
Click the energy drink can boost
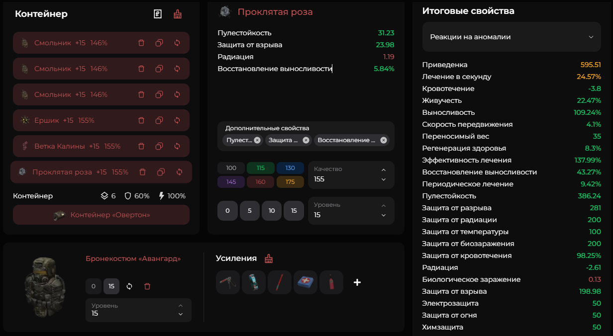[253, 282]
